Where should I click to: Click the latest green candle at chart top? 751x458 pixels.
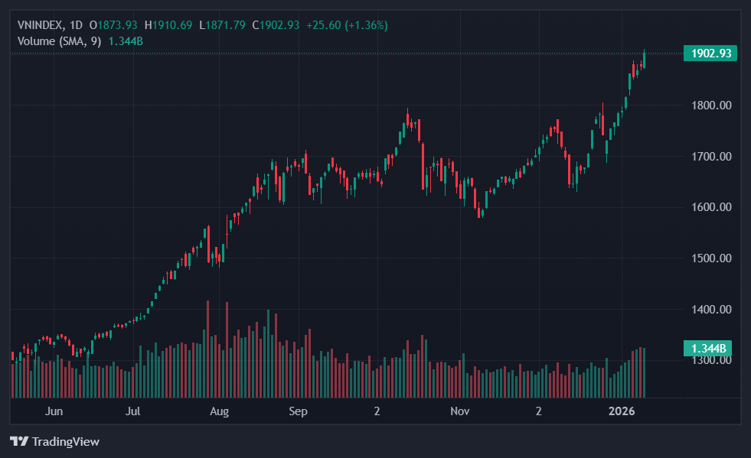coord(644,60)
